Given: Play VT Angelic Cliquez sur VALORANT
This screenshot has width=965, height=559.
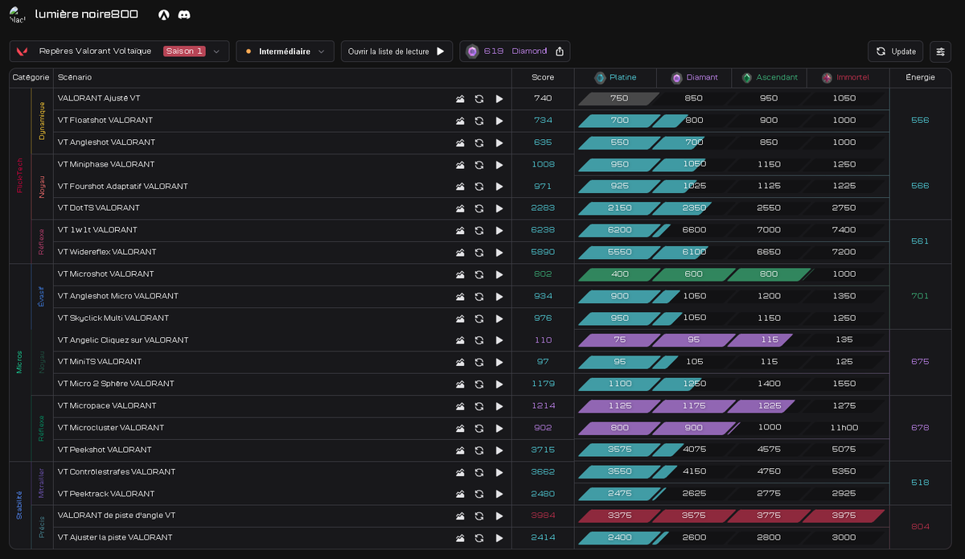Looking at the screenshot, I should click(x=499, y=340).
